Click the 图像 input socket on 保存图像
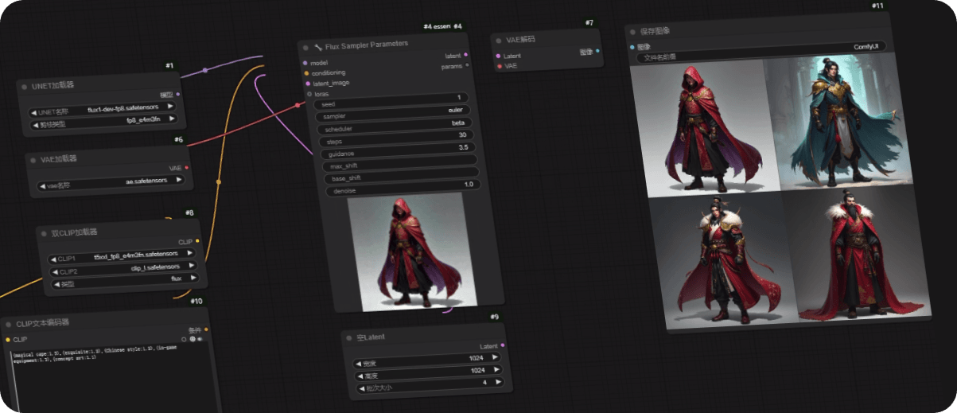Screen dimensions: 957x413 632,47
